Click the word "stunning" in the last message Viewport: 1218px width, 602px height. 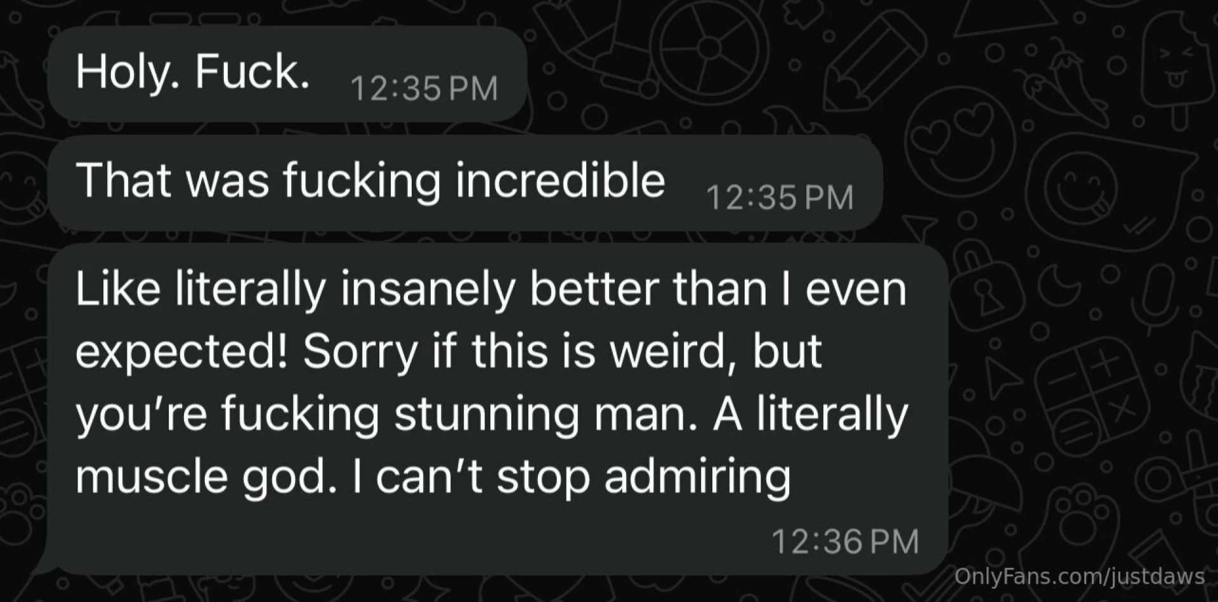click(487, 414)
